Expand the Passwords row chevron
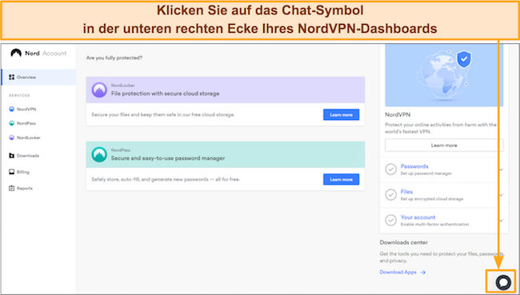Viewport: 520px width, 295px height. pyautogui.click(x=501, y=169)
